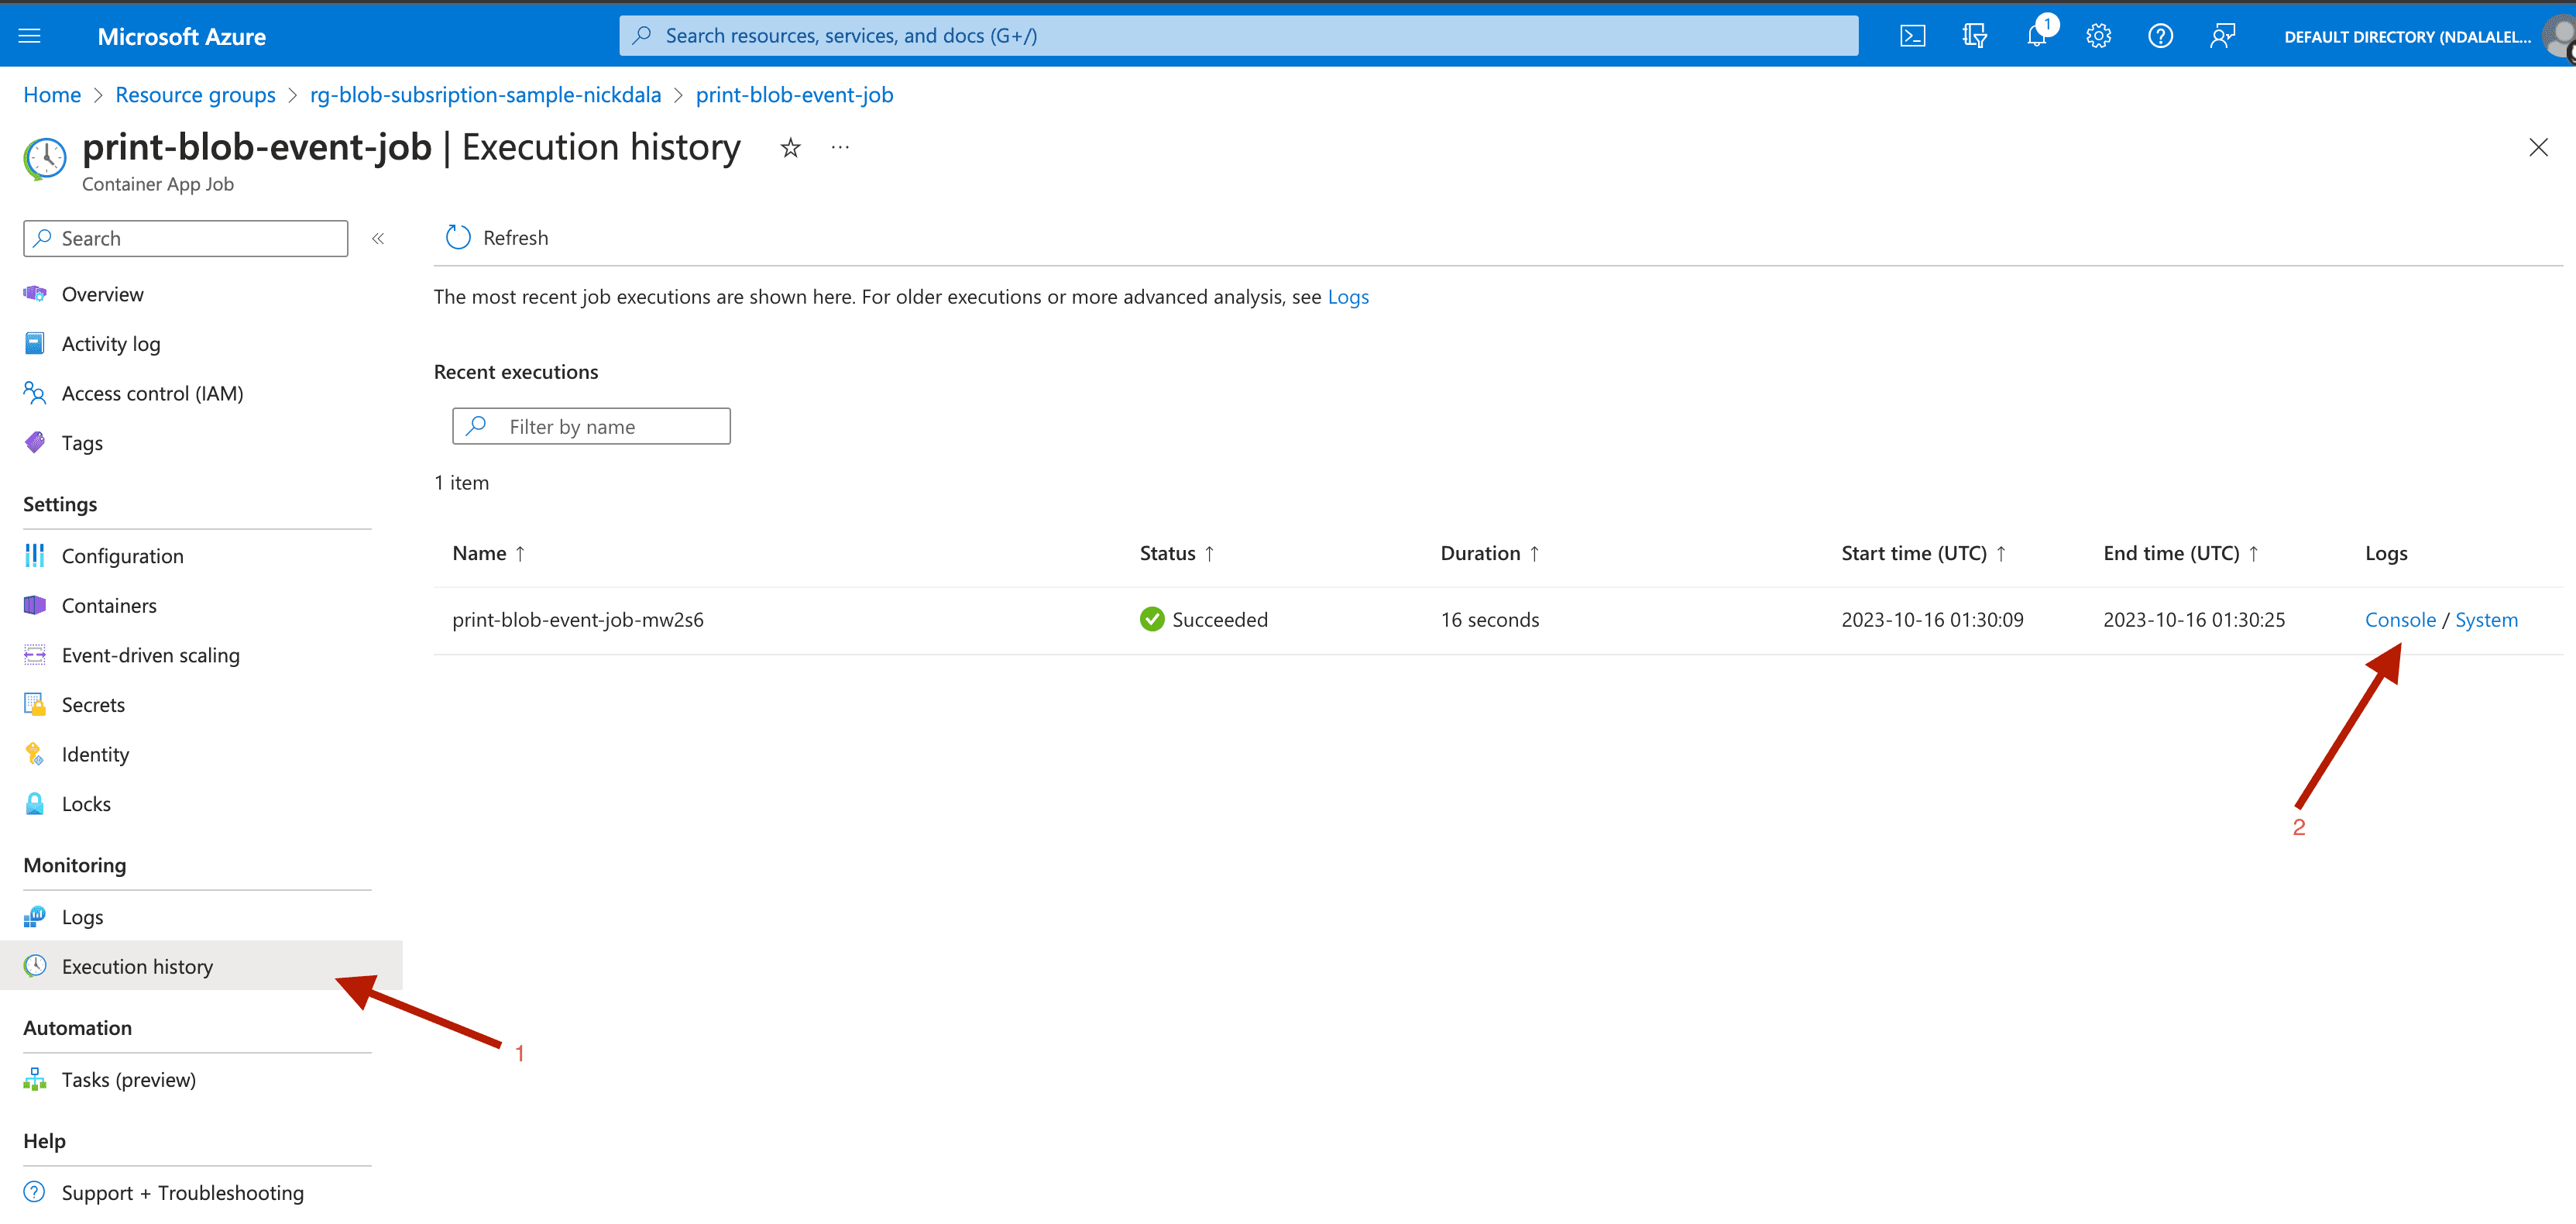The width and height of the screenshot is (2576, 1224).
Task: Click the Containers icon
Action: tap(35, 605)
